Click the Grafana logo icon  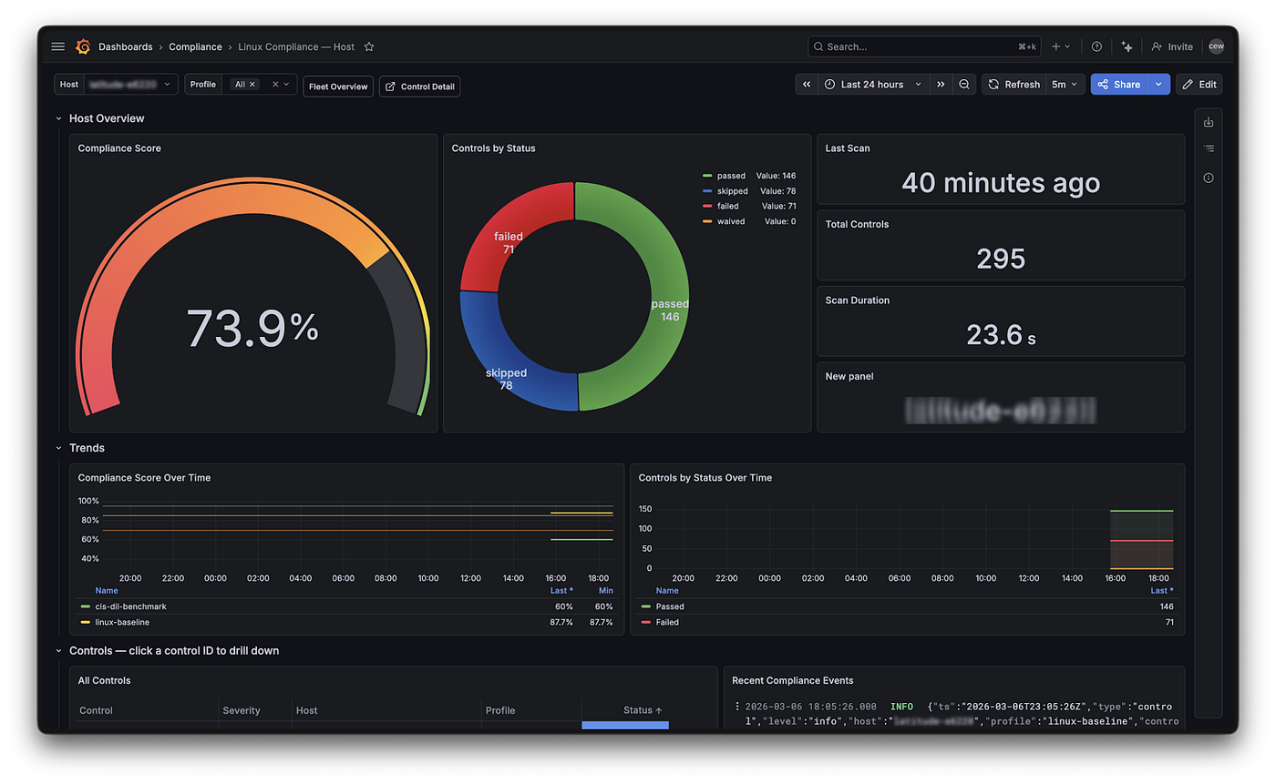[83, 46]
